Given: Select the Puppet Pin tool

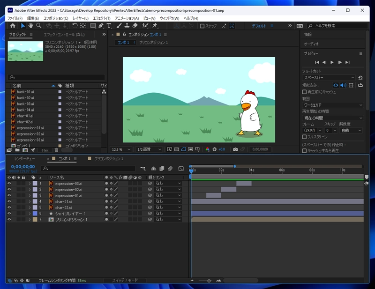Looking at the screenshot, I should pyautogui.click(x=155, y=26).
